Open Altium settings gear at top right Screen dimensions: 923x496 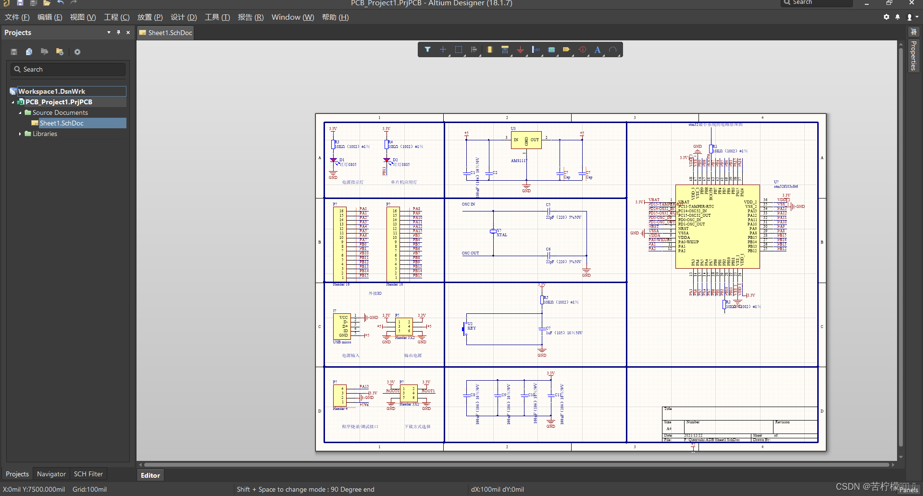click(886, 17)
